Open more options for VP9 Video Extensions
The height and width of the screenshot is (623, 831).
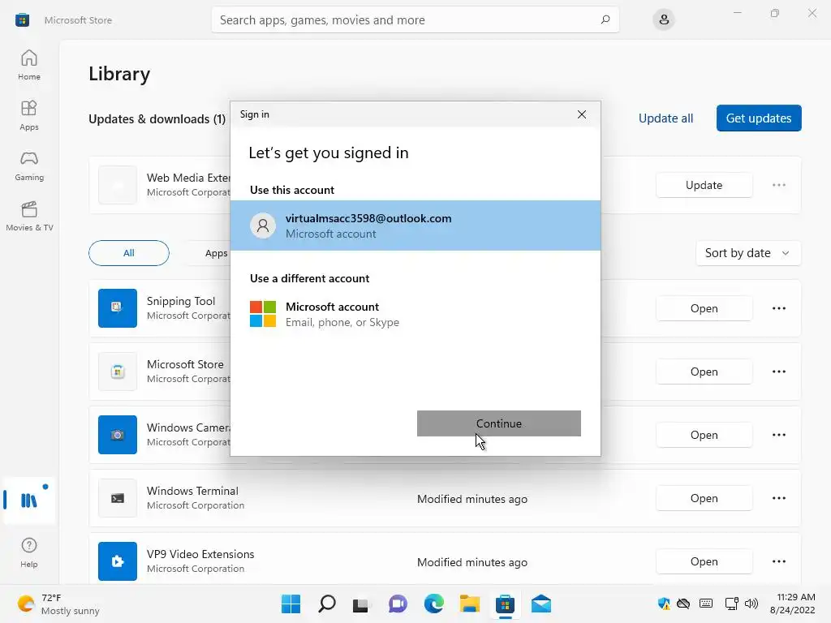tap(779, 561)
